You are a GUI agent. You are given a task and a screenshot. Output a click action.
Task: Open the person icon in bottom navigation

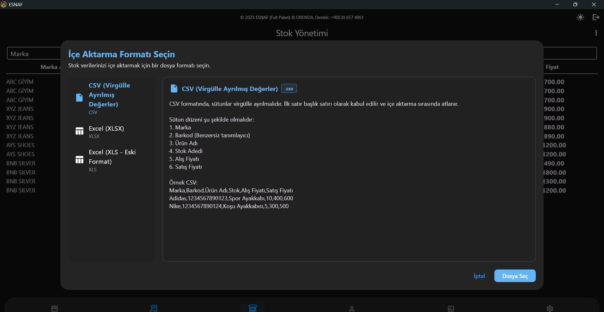tap(352, 308)
